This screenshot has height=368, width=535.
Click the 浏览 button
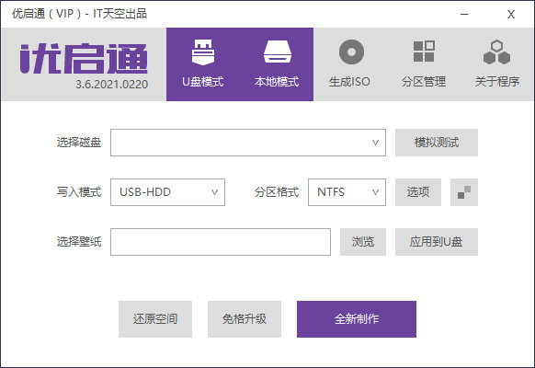coord(363,242)
